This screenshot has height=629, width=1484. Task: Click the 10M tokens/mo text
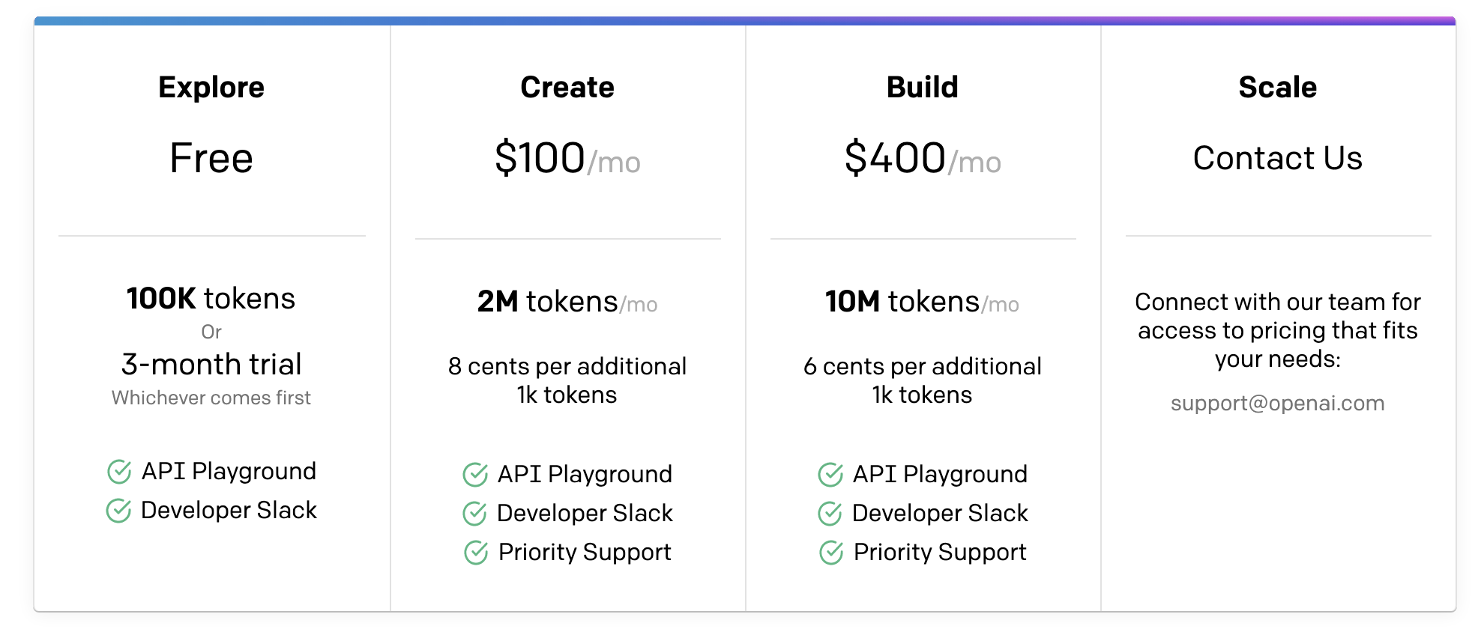pyautogui.click(x=923, y=302)
